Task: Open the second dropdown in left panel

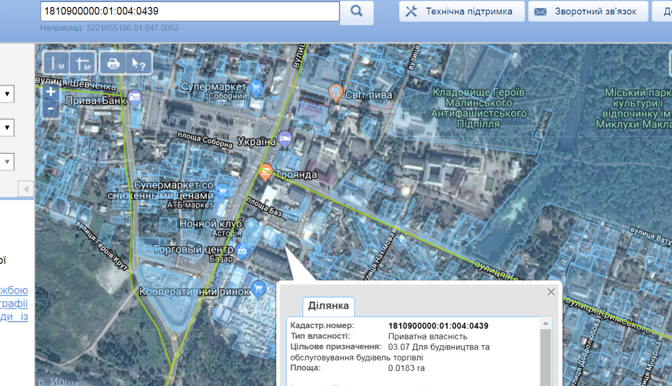Action: [x=7, y=128]
